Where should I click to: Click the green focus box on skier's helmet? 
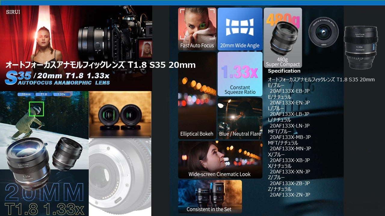click(36, 109)
